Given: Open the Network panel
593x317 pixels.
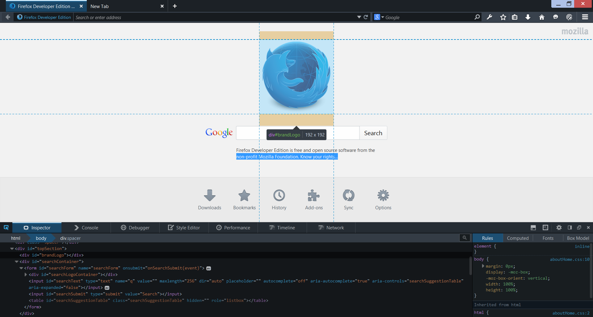Looking at the screenshot, I should click(x=331, y=228).
